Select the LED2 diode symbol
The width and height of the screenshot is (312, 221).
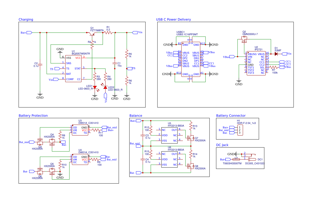(105, 88)
